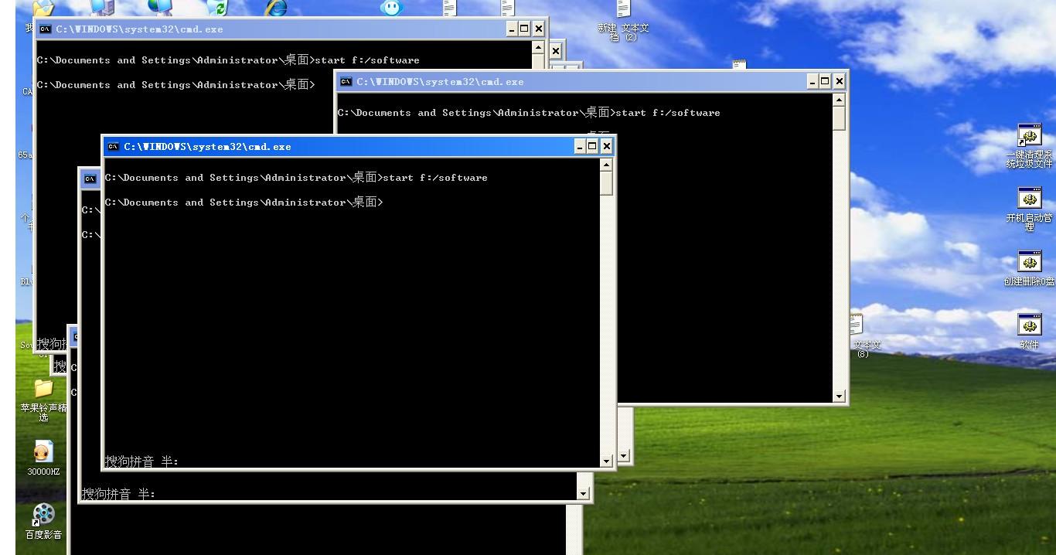Close the frontmost cmd window
Image resolution: width=1056 pixels, height=555 pixels.
606,147
